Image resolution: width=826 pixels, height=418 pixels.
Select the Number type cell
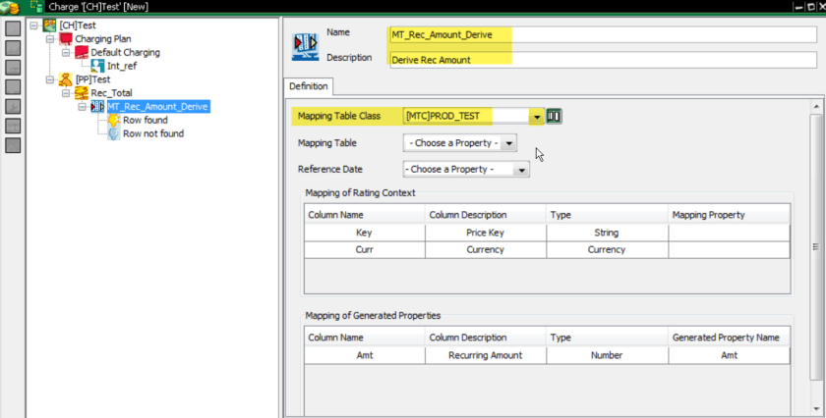click(x=608, y=355)
